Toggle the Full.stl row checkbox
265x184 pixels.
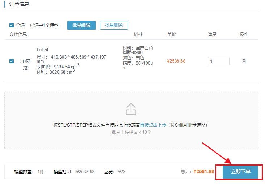tap(12, 61)
